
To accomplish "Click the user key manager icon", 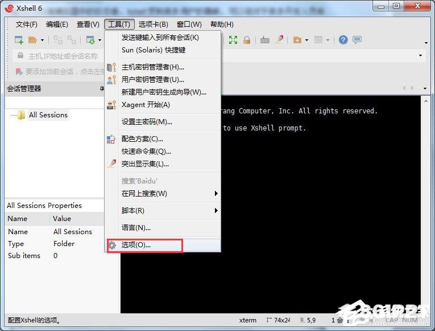I will 111,80.
